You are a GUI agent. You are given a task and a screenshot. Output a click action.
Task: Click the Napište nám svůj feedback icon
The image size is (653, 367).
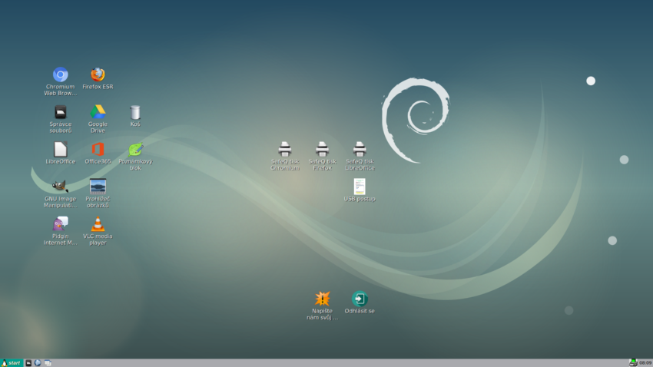coord(322,299)
